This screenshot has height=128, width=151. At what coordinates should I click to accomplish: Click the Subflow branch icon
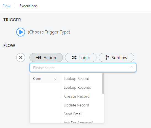point(107,58)
